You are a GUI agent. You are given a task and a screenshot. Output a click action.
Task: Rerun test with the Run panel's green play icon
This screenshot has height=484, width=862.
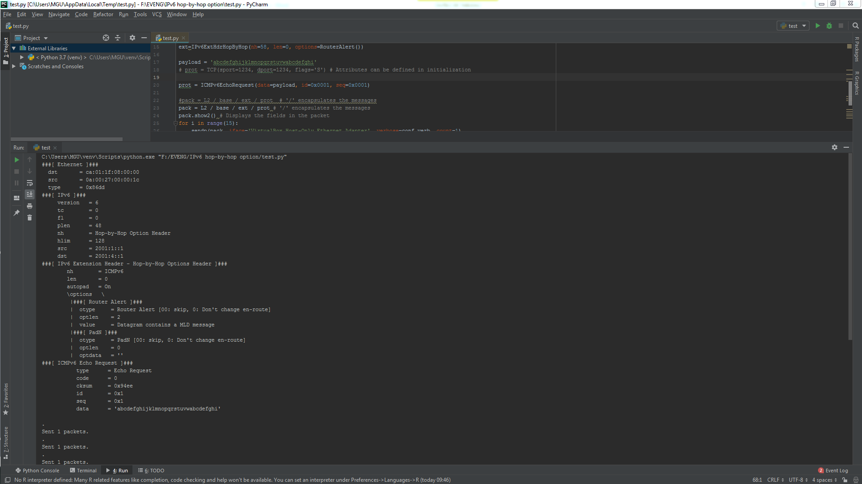(17, 160)
